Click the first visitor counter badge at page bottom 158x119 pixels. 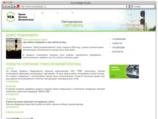pyautogui.click(x=13, y=118)
